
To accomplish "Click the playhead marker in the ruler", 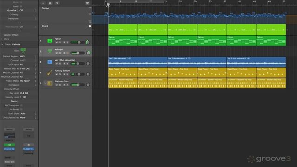I will (x=108, y=5).
